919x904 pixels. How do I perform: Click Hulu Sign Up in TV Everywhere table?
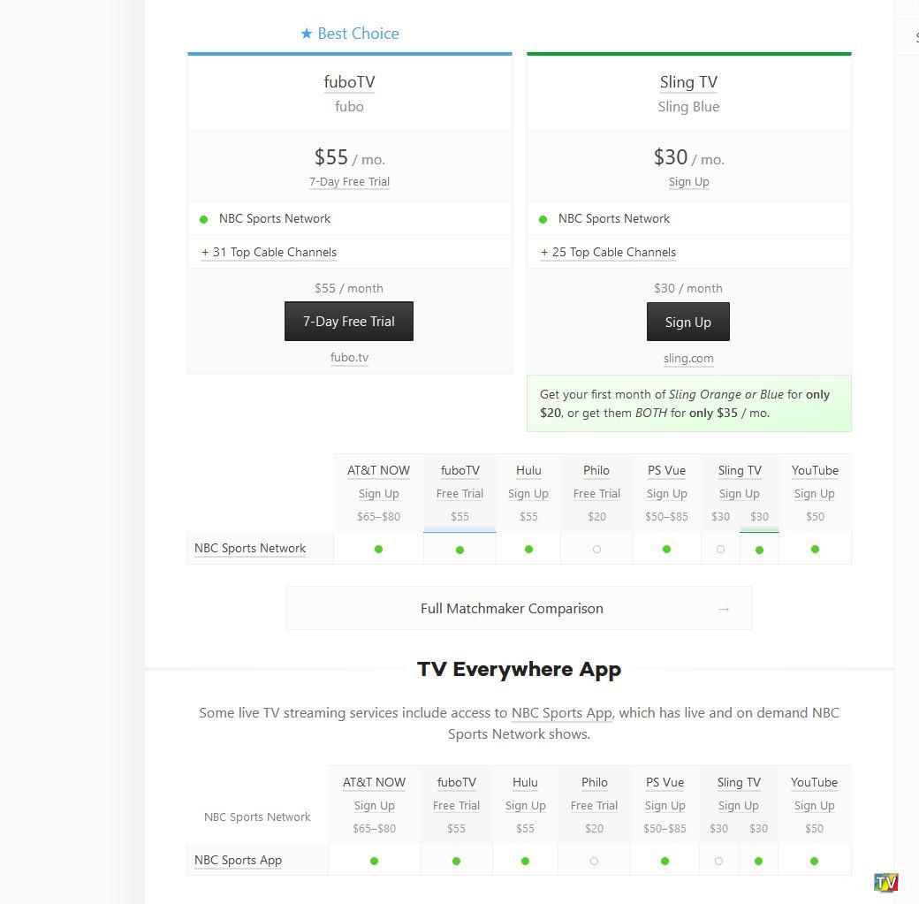click(525, 806)
